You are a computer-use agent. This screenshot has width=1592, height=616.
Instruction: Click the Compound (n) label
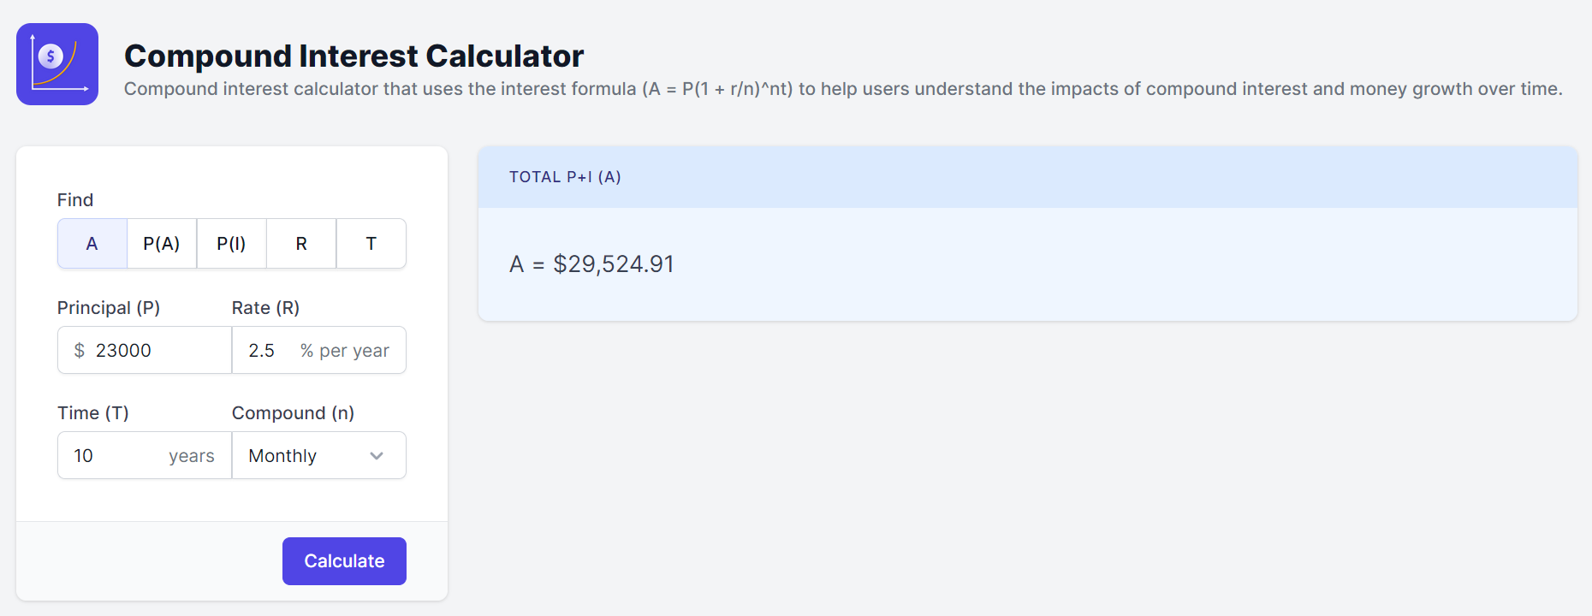pos(293,413)
